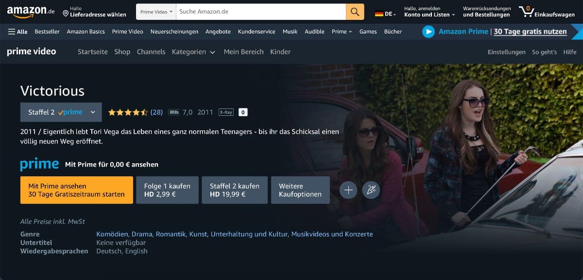
Task: Go to the prime video logo
Action: point(32,51)
